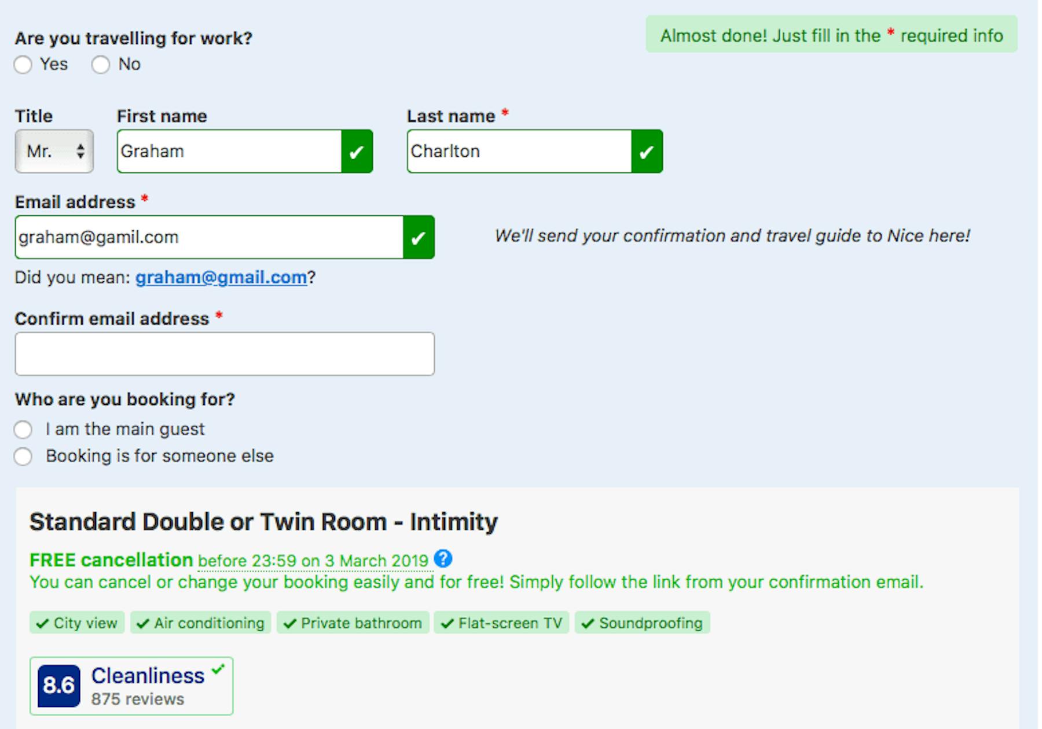Click into the Last name field containing Charlton
This screenshot has width=1042, height=729.
pyautogui.click(x=519, y=152)
